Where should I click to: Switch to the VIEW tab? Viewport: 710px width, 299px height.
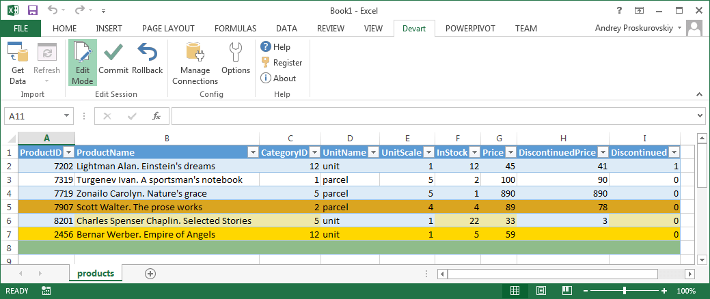(x=374, y=29)
